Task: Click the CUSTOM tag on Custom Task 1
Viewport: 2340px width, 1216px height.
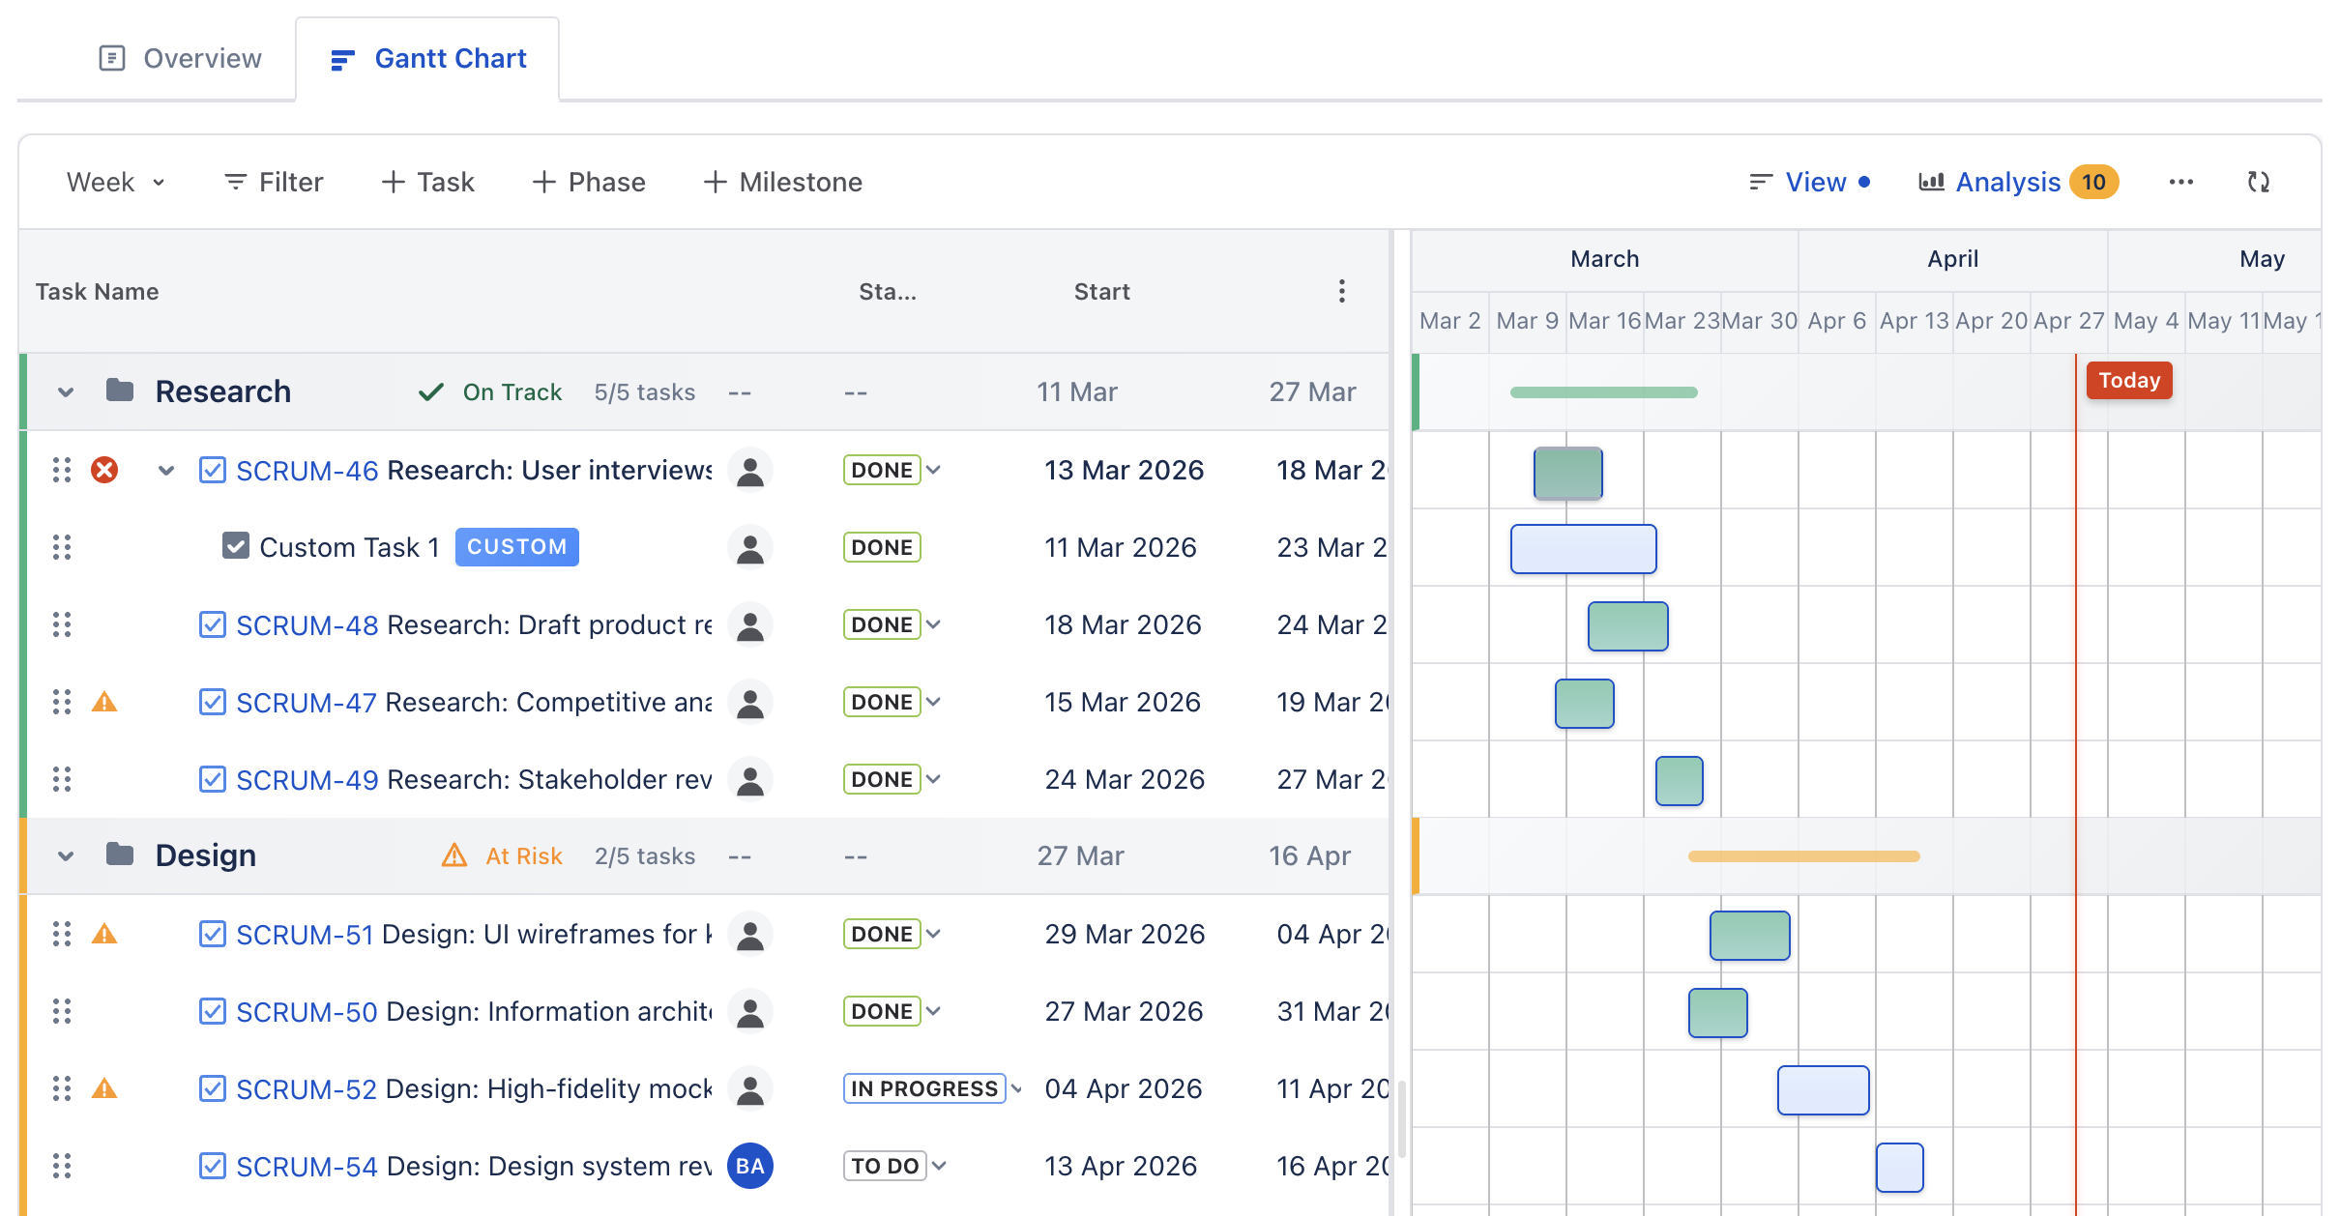Action: click(517, 547)
